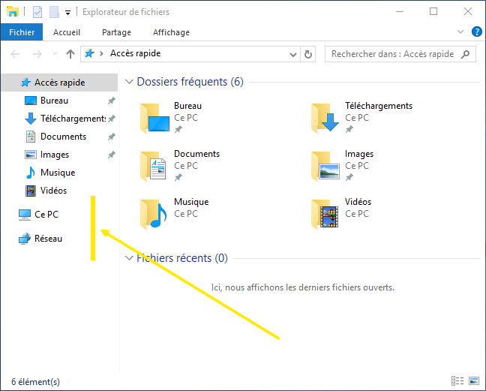Open the address bar history dropdown
Screen dimensions: 486x391
(293, 55)
